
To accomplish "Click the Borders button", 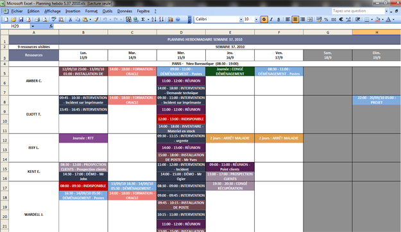I will coord(367,19).
